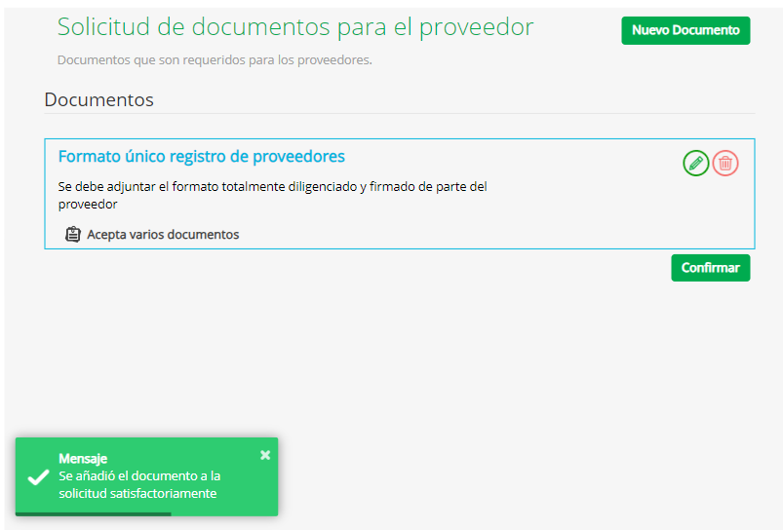Click the Confirmar button
This screenshot has height=530, width=783.
[710, 268]
